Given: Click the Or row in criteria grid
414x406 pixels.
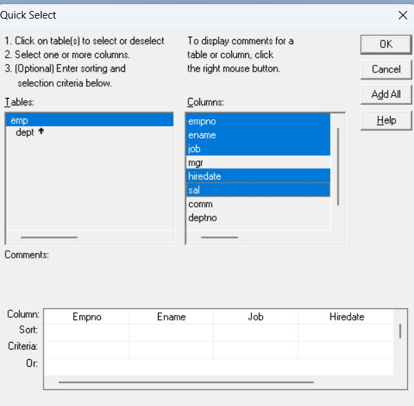Looking at the screenshot, I should (x=219, y=367).
